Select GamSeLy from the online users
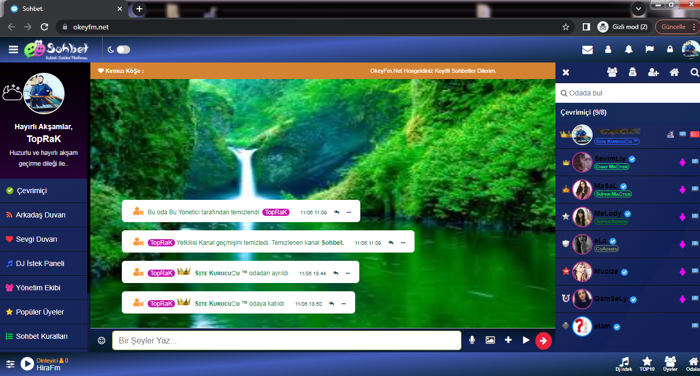 [x=628, y=299]
